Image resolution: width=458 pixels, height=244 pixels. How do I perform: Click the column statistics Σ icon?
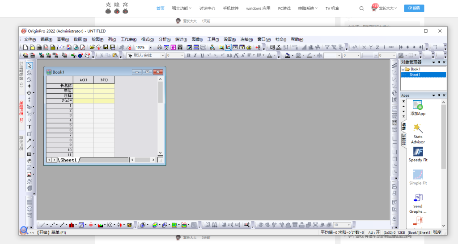(272, 47)
